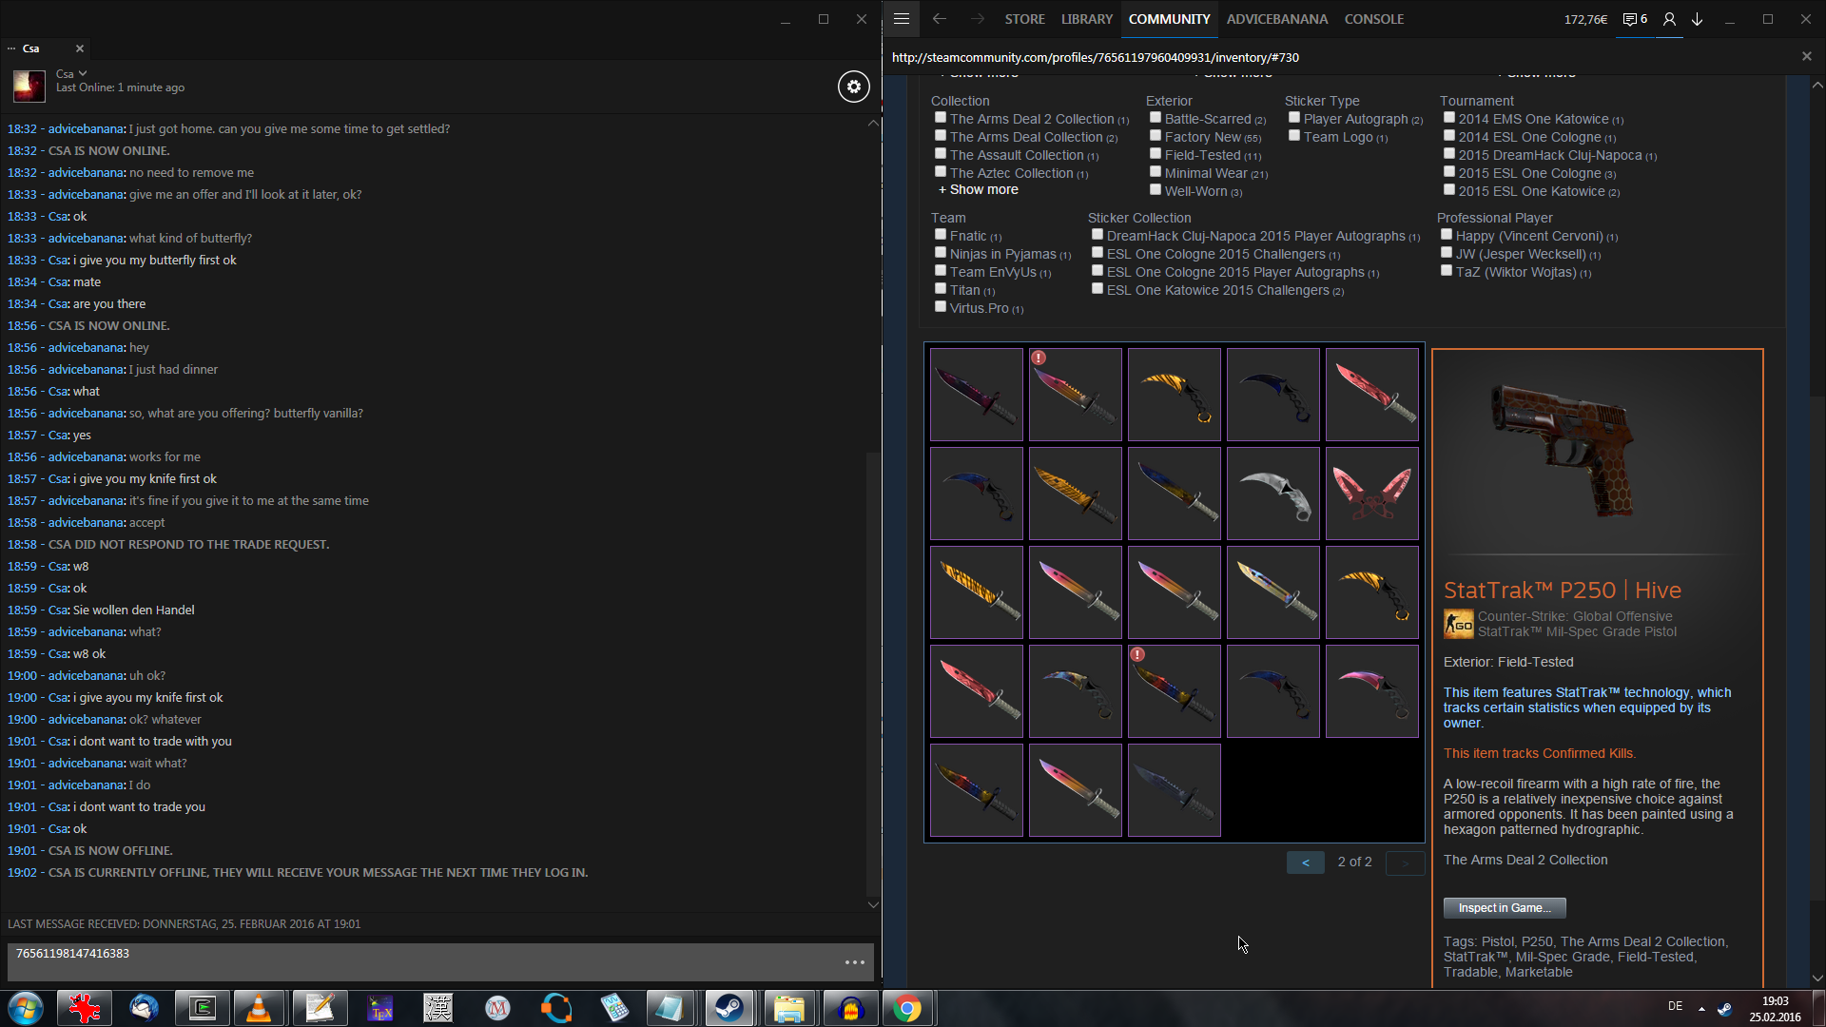Switch to the LIBRARY tab
The width and height of the screenshot is (1826, 1027).
point(1086,19)
